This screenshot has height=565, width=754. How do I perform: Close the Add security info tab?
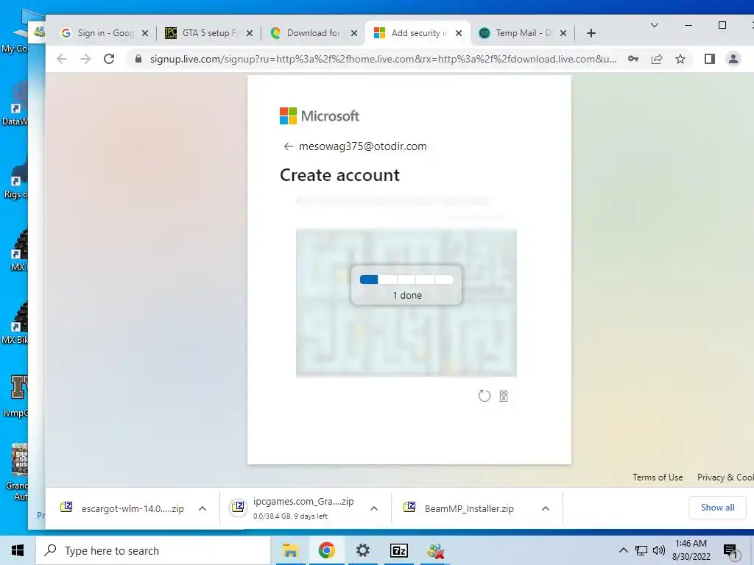[x=459, y=33]
